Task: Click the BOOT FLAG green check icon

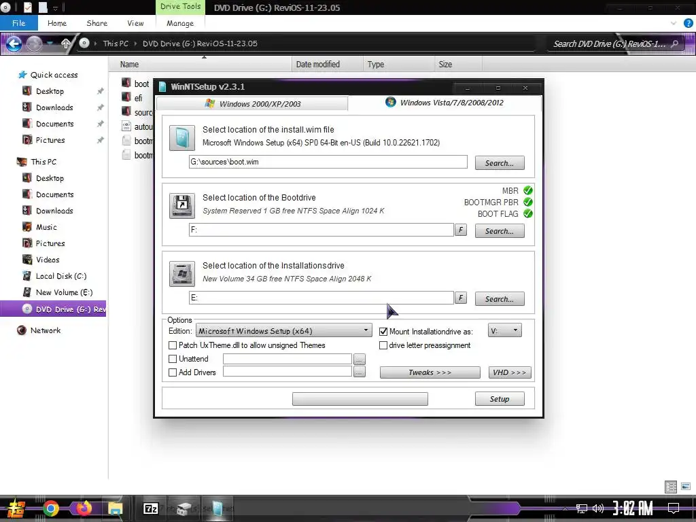Action: (x=527, y=213)
